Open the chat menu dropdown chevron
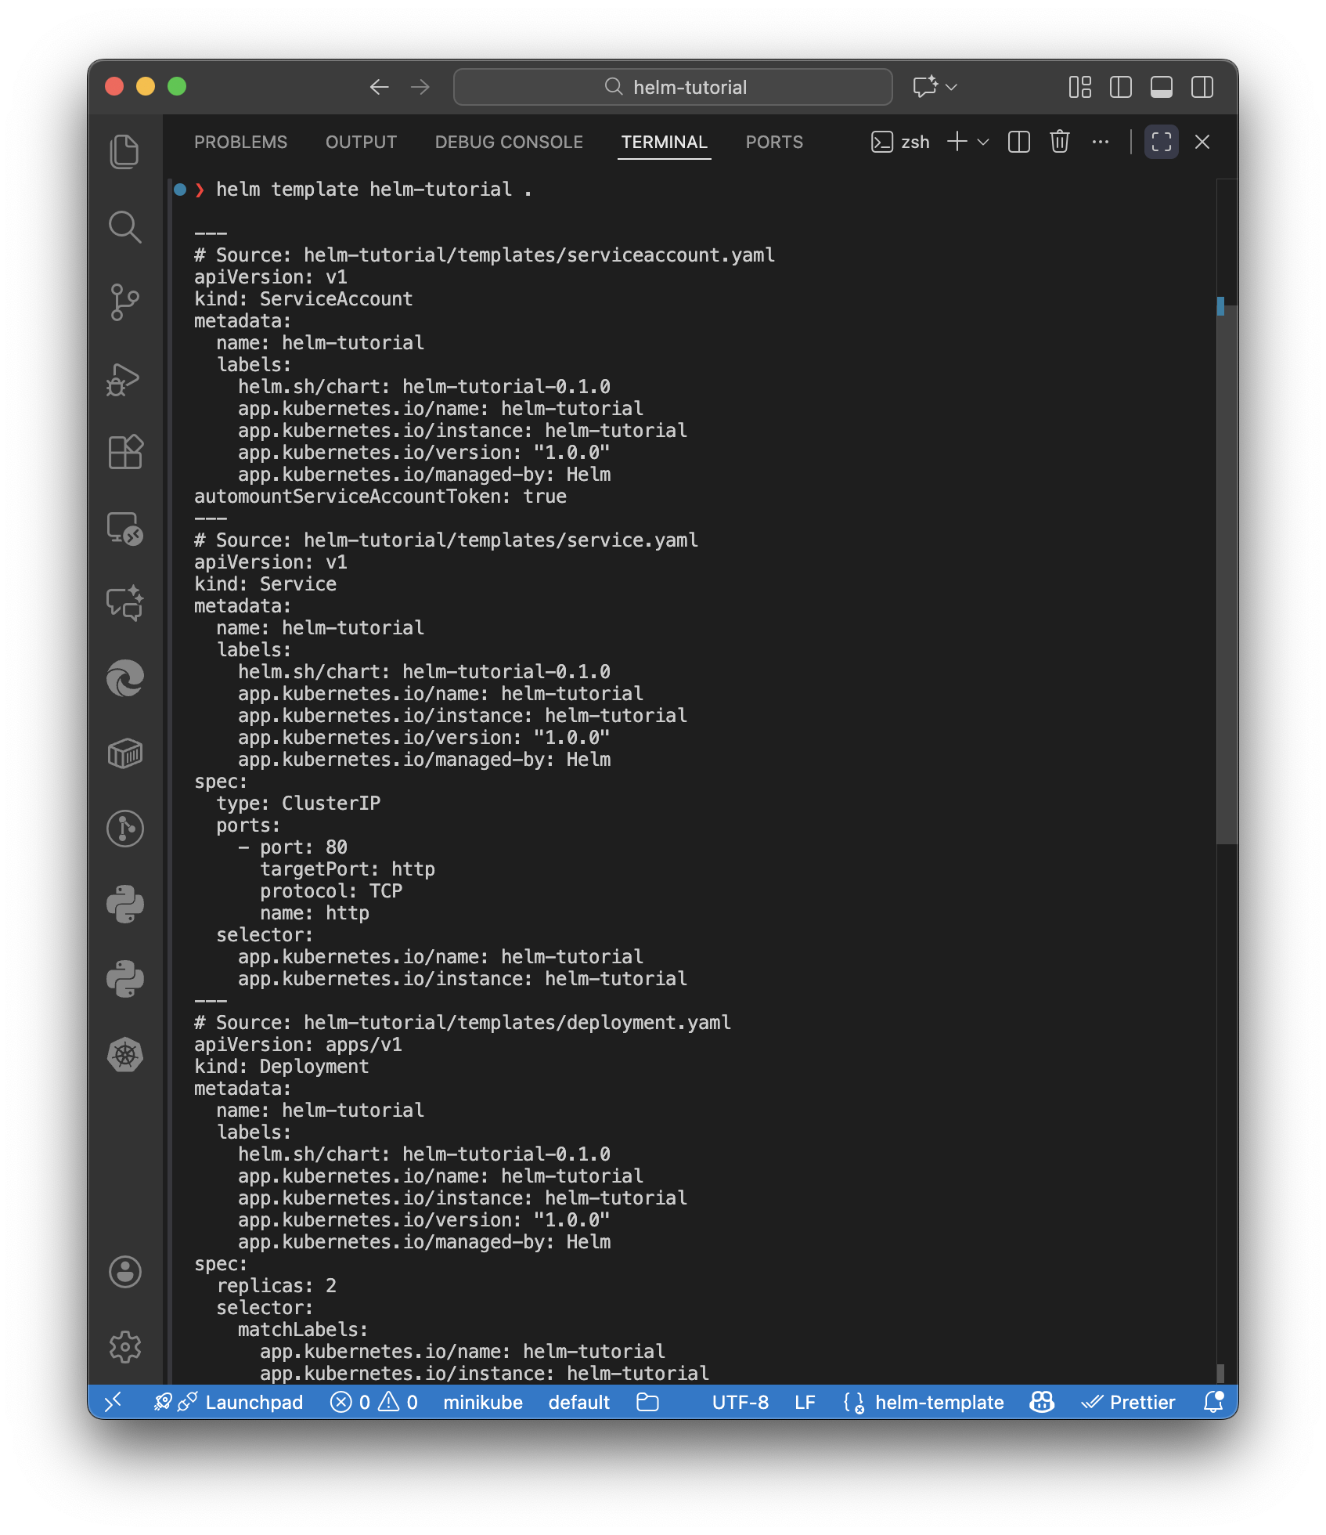 coord(952,87)
